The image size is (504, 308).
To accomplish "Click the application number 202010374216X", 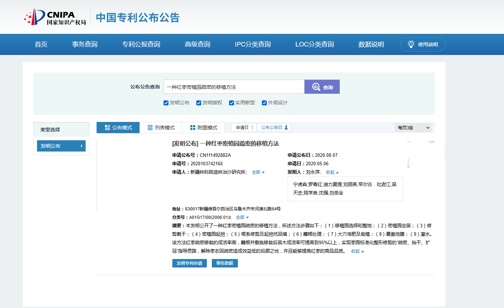I will [207, 164].
